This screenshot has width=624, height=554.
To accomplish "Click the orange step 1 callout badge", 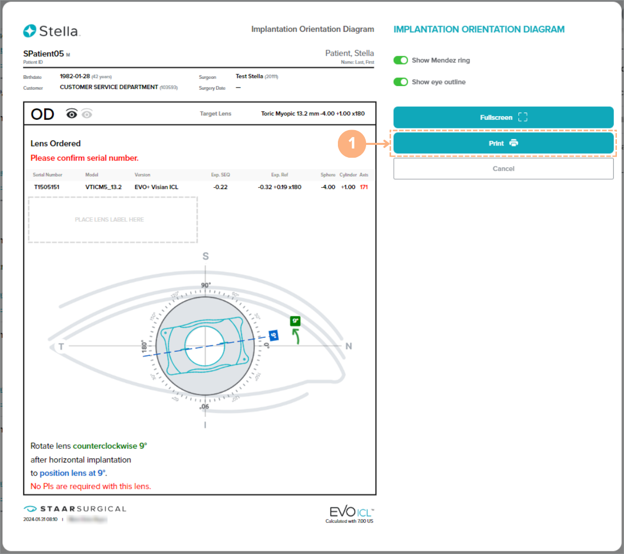I will coord(352,143).
